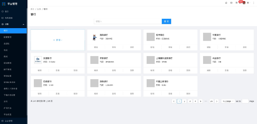Open 承租人入驻申请 in the sidebar
Screen dimensions: 257x124
pos(13,89)
